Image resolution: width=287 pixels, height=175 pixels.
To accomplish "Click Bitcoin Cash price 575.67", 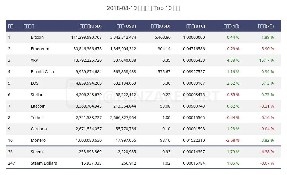I will 164,72.
